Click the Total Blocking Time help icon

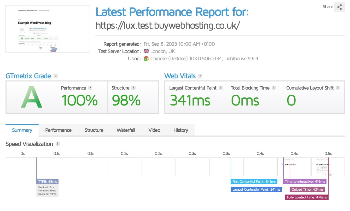(274, 88)
